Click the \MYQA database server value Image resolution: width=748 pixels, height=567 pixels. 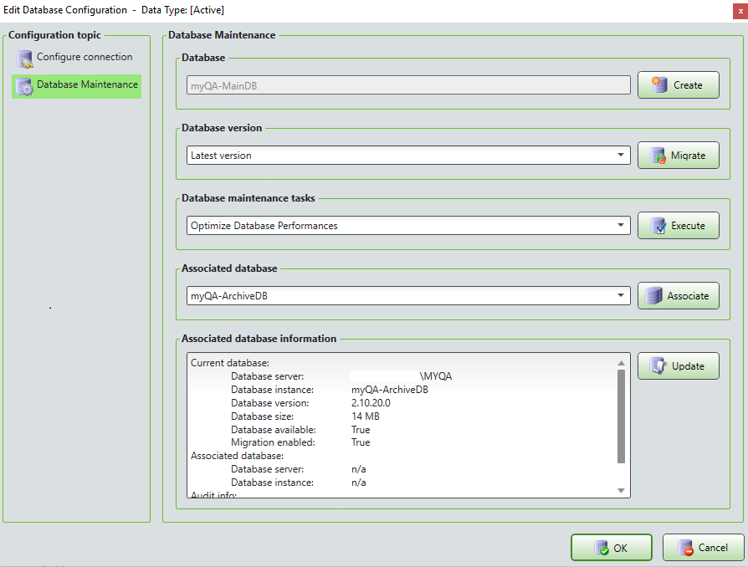point(436,376)
